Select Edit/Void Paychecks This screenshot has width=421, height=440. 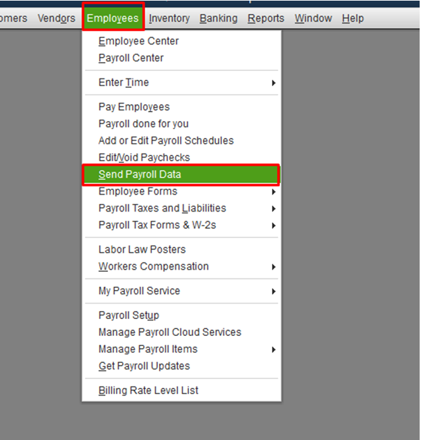point(181,157)
